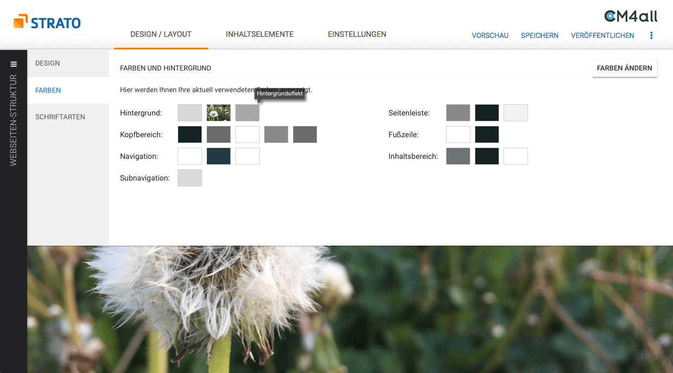
Task: Select Schriftarten in the left submenu
Action: point(68,117)
